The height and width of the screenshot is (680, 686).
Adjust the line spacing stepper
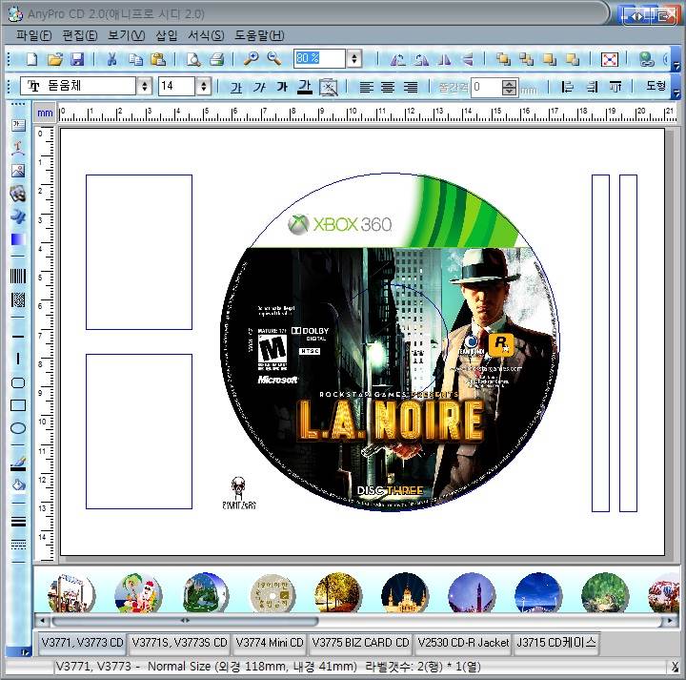tap(509, 87)
